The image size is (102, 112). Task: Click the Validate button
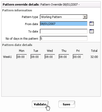point(40,104)
